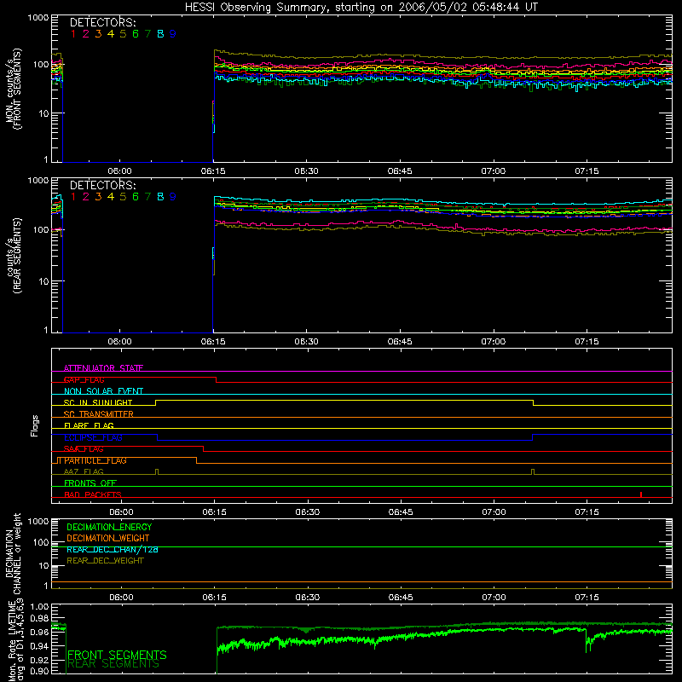This screenshot has width=682, height=682.
Task: Select detector 5 in front segments legend
Action: coord(123,34)
